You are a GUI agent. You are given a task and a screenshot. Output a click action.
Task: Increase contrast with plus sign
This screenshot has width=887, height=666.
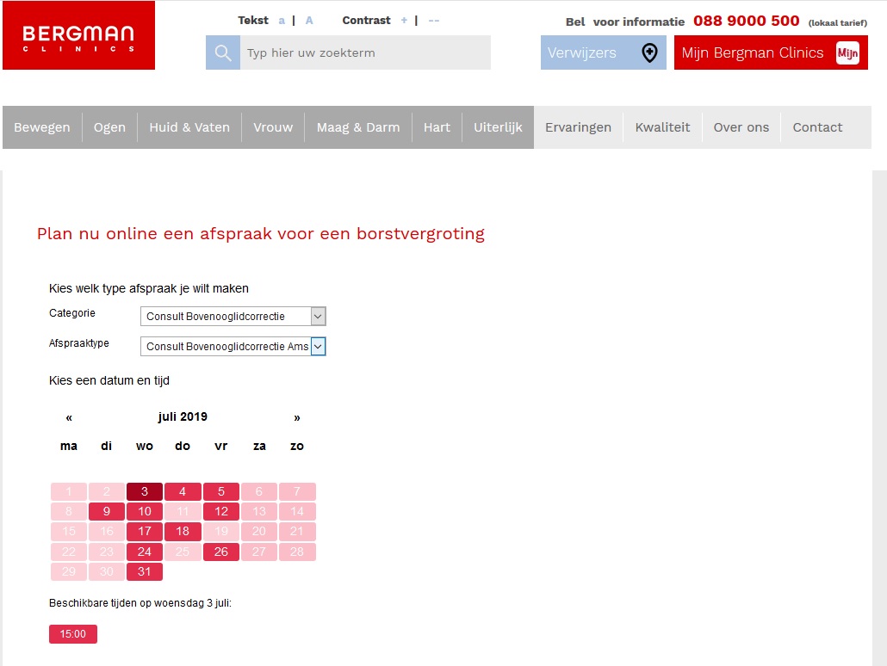[x=404, y=21]
